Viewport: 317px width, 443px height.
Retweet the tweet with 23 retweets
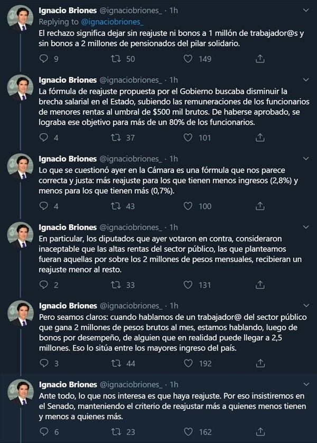click(x=116, y=432)
